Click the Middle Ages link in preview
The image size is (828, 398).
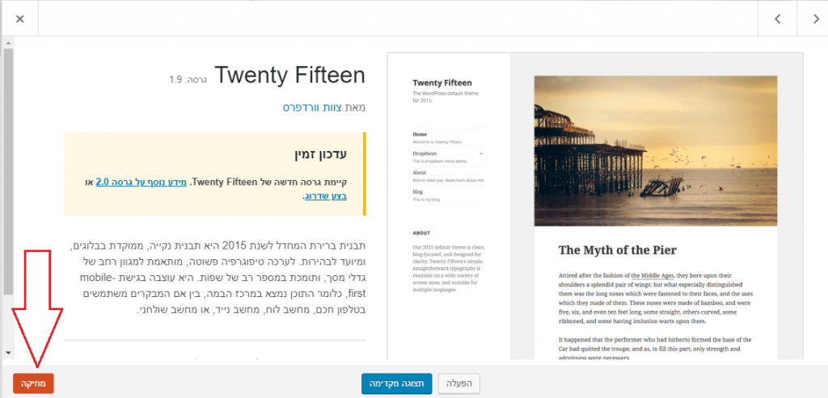(653, 275)
